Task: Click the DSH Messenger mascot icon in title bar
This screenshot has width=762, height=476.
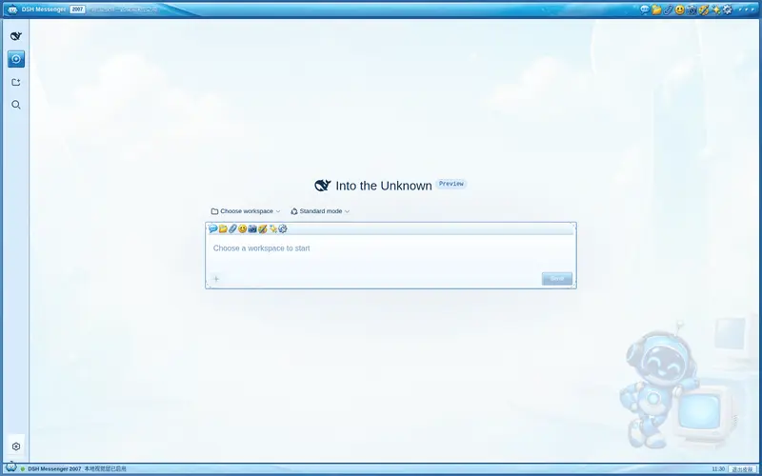Action: tap(12, 10)
